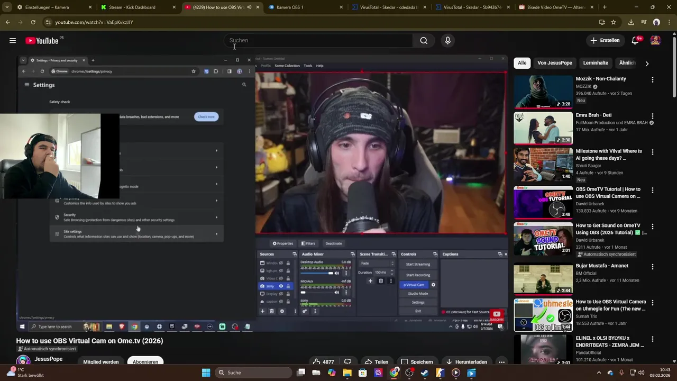Open Windows Start menu

pos(206,373)
